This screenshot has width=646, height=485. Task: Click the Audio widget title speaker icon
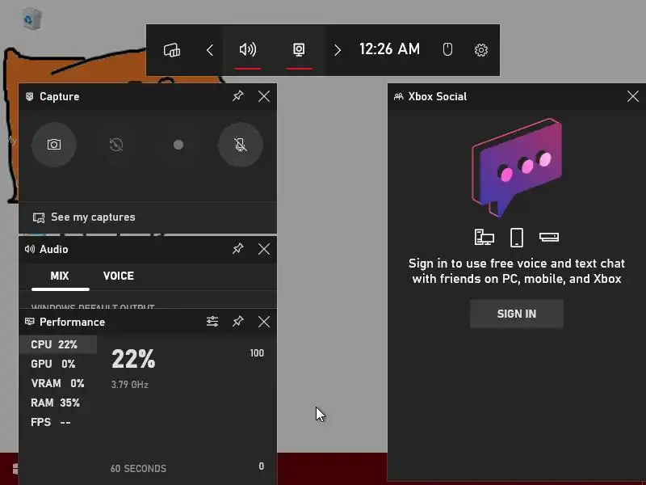(x=30, y=249)
